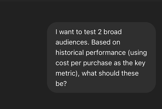Click the word "what" in the message
The image size is (162, 109).
(89, 73)
